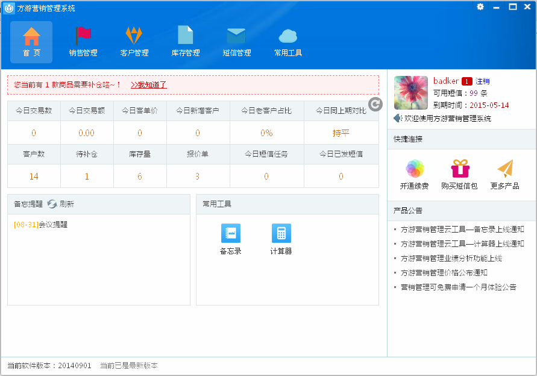Open 客户管理 customer management
Image resolution: width=537 pixels, height=376 pixels.
(x=134, y=42)
